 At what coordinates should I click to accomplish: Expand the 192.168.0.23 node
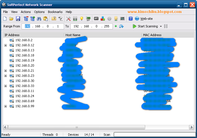click(6, 76)
